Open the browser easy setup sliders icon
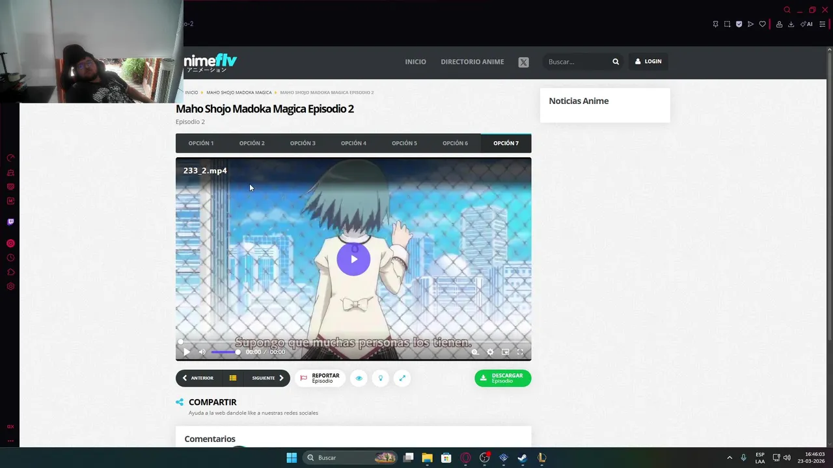The image size is (833, 468). [822, 24]
